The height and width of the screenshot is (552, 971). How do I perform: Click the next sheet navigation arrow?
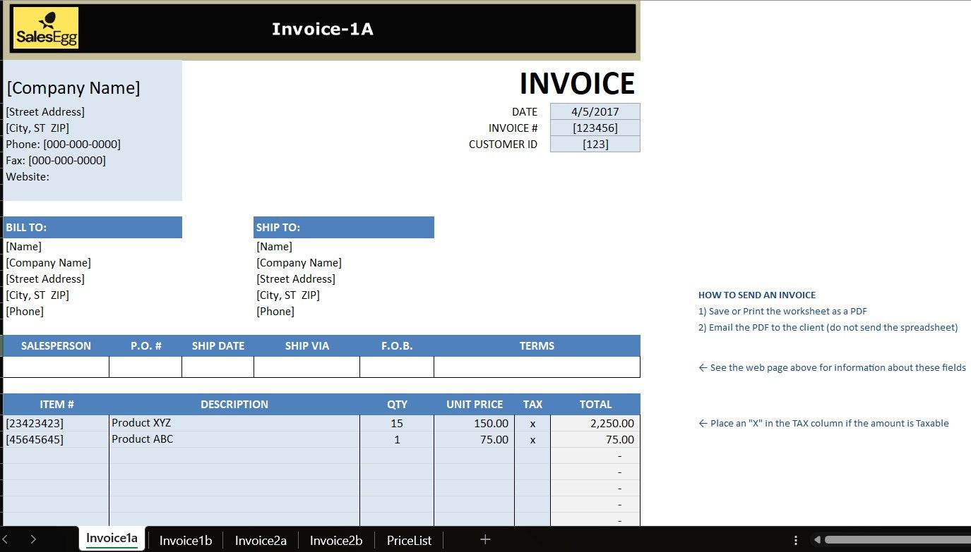[x=33, y=539]
